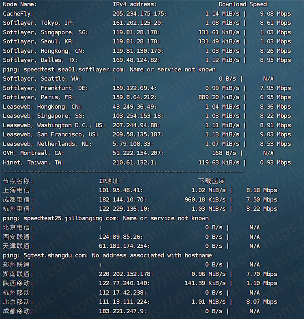Click IP address 161.202.125.20
The image size is (304, 319).
[138, 23]
